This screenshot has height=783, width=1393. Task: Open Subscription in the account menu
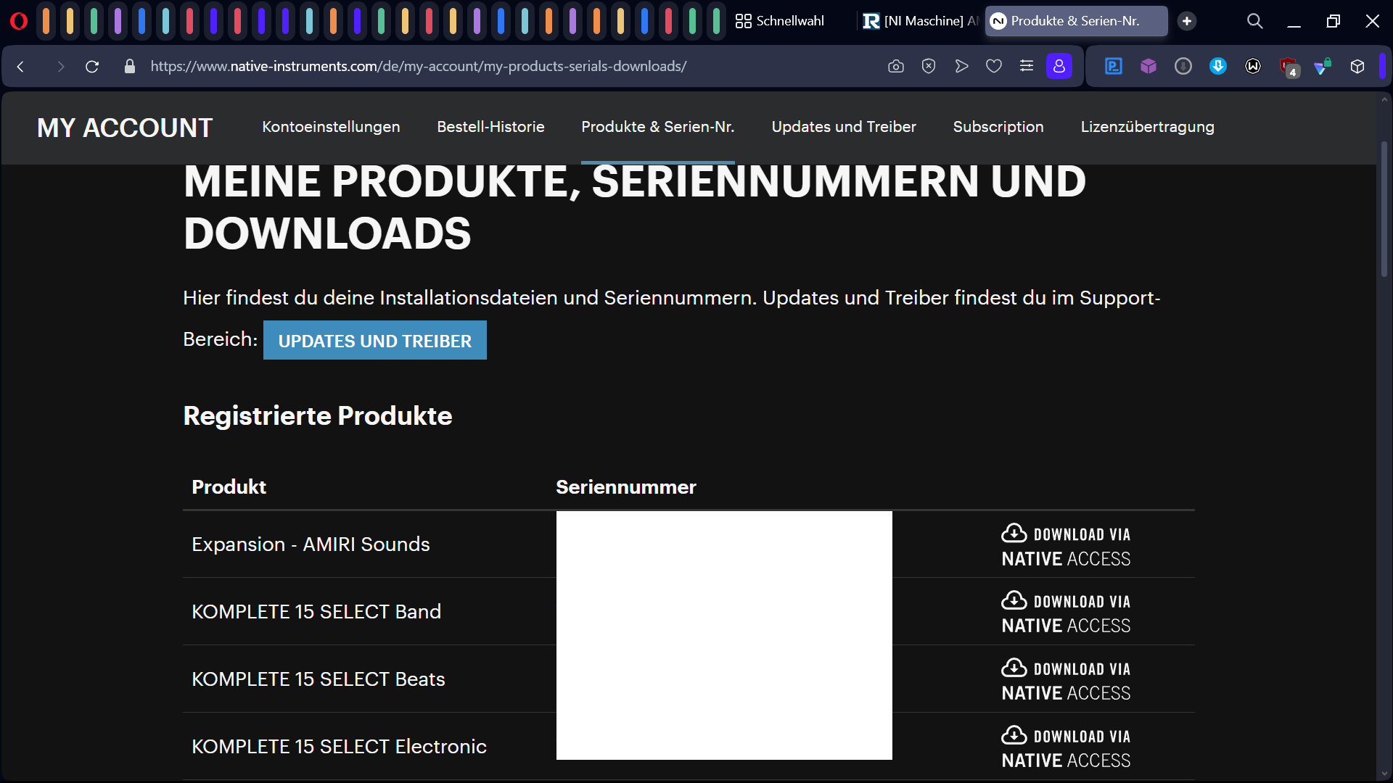(998, 127)
